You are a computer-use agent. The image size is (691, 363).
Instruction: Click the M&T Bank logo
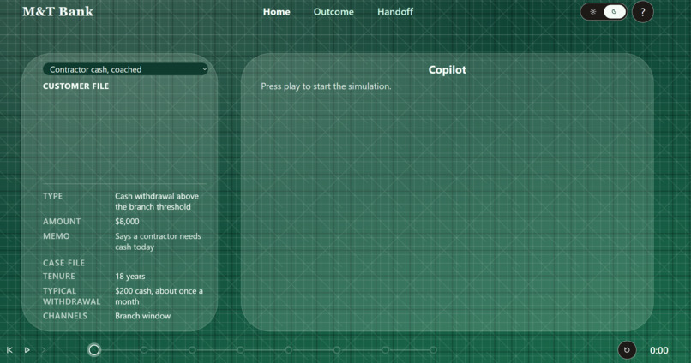point(57,11)
